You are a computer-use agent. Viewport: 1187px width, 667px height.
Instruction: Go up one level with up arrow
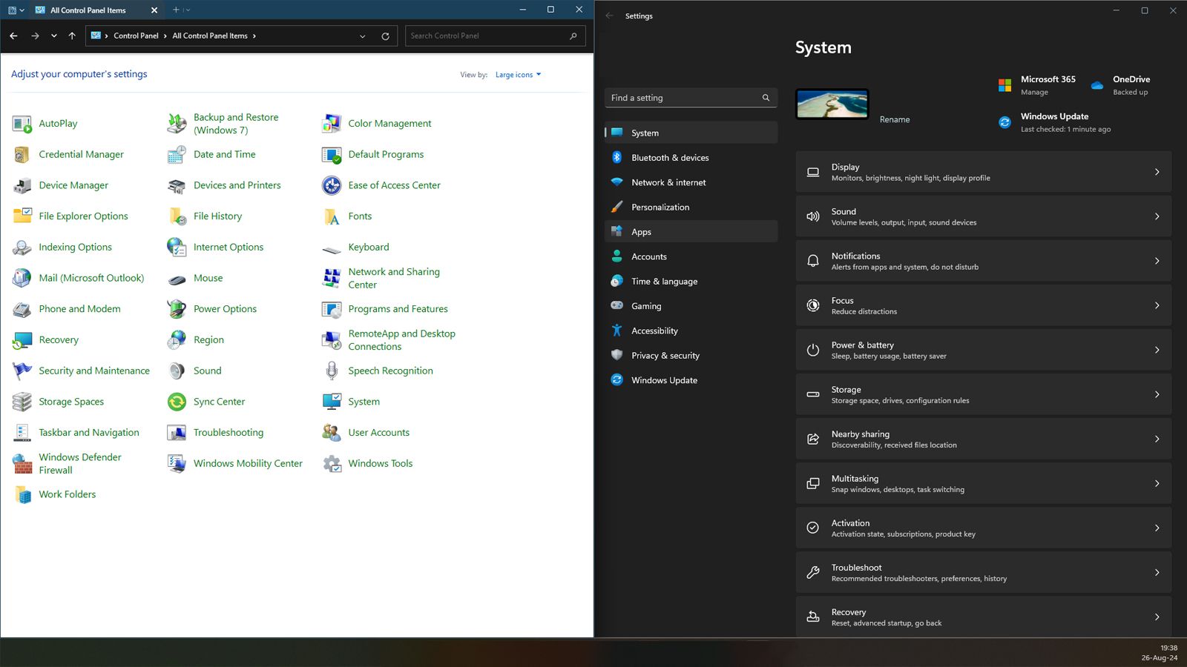point(72,36)
